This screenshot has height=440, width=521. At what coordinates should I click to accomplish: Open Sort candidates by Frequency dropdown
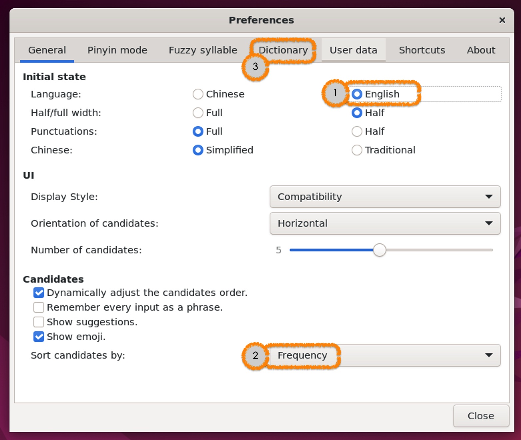pyautogui.click(x=385, y=355)
